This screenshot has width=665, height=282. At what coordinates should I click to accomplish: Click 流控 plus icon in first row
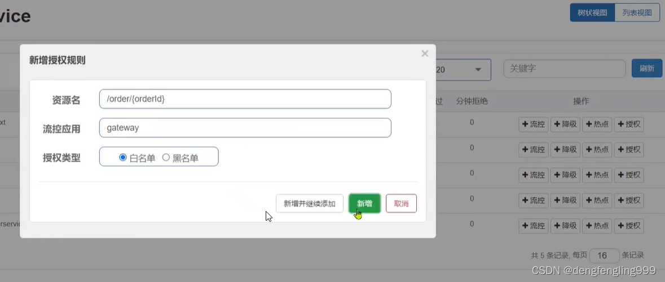525,124
